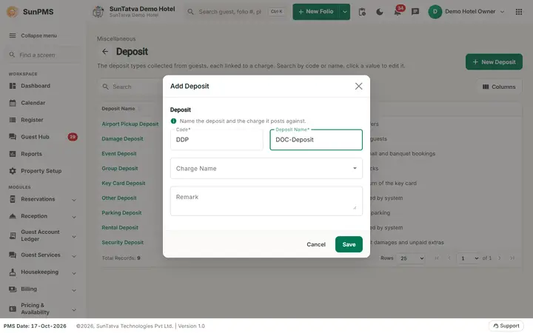The image size is (533, 333).
Task: Open the Key Card Deposit entry
Action: point(124,184)
